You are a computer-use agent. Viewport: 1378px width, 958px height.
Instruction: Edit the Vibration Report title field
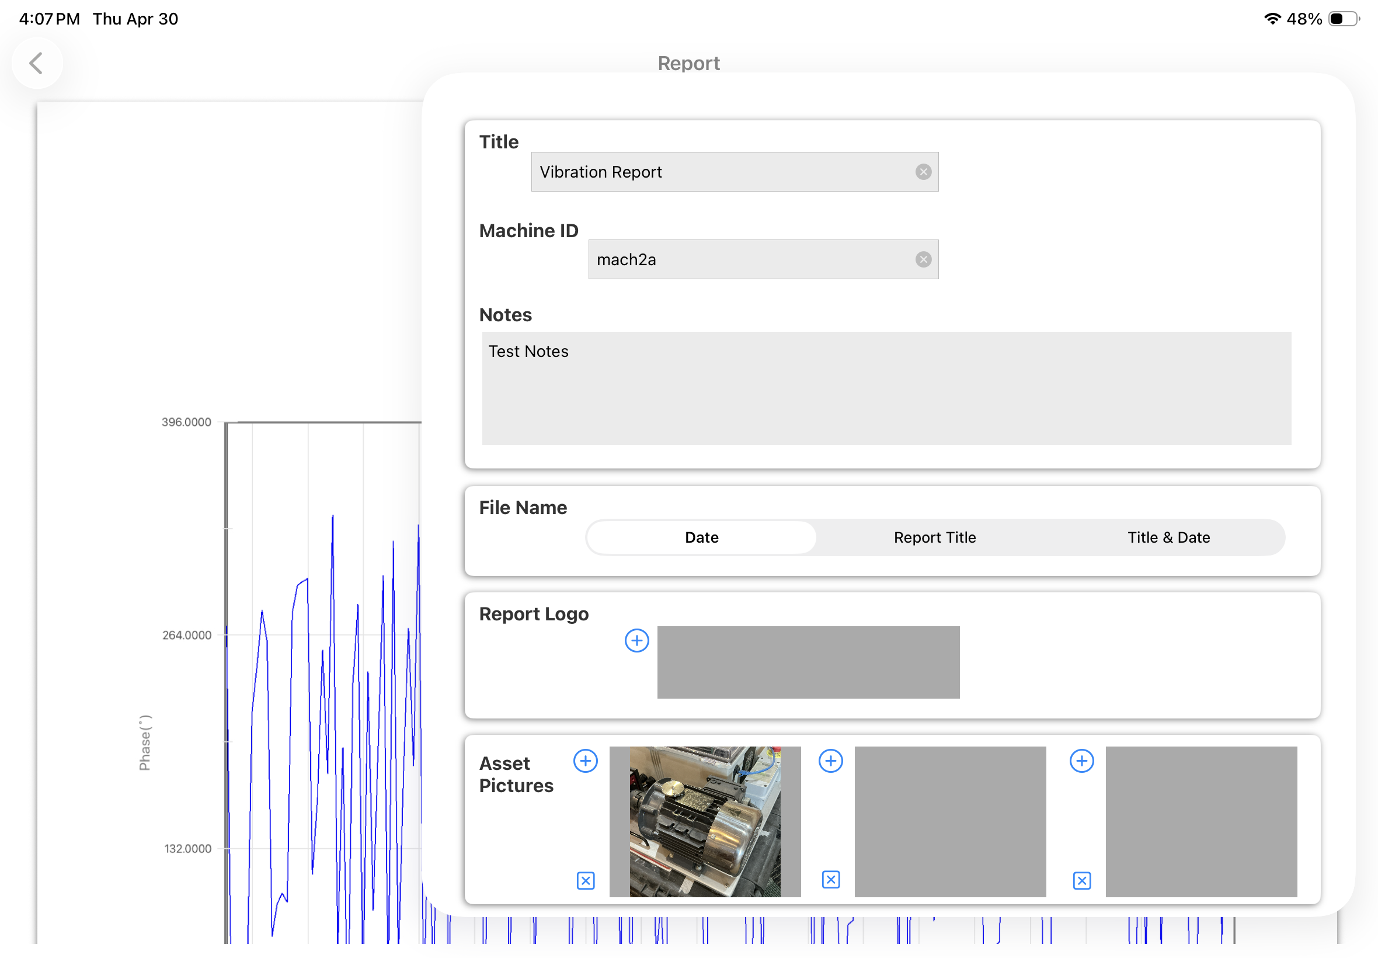(735, 172)
